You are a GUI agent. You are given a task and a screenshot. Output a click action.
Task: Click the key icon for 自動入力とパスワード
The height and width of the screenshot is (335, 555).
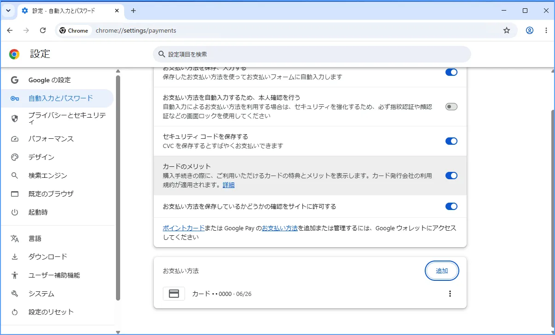(15, 98)
